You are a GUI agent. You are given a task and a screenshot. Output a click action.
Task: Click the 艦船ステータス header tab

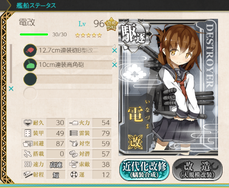click(36, 5)
